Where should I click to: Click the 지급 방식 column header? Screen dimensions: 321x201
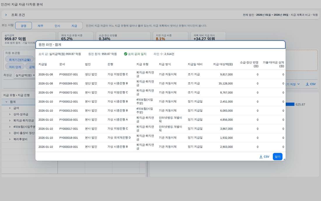coord(165,64)
